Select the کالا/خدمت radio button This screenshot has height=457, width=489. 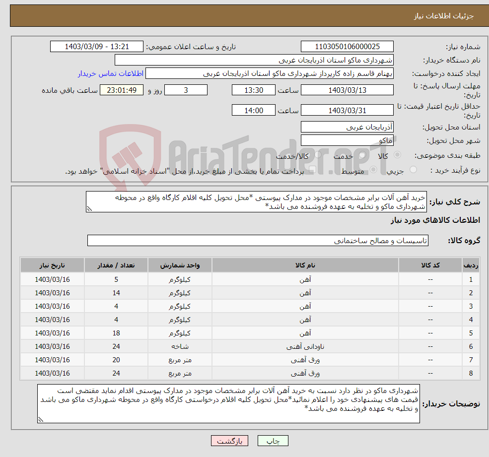click(x=318, y=155)
